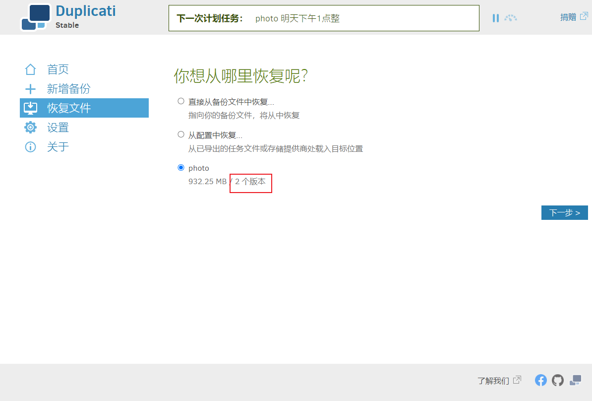Click the 直接从备份文件中恢复... label text
Viewport: 592px width, 401px height.
pos(231,102)
